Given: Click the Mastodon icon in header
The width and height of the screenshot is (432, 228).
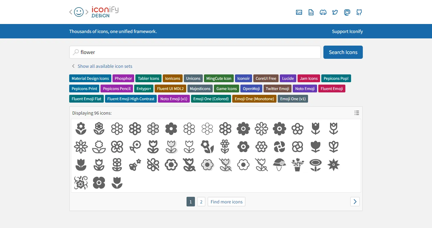Looking at the screenshot, I should pos(347,12).
